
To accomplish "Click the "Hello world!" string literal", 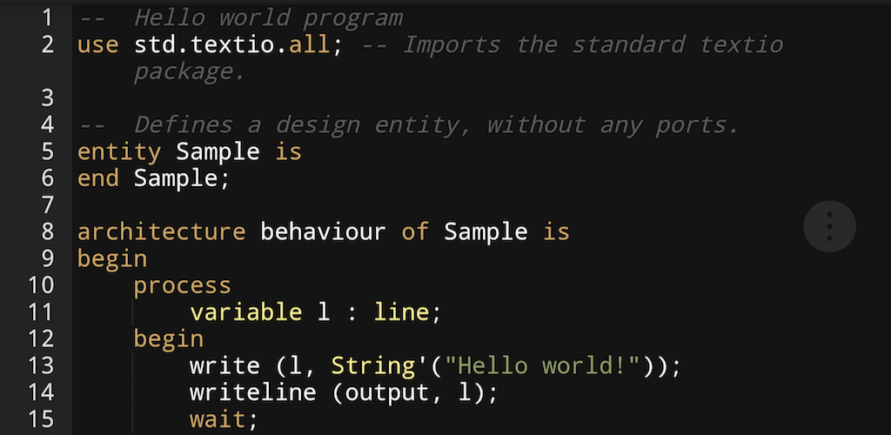I will point(543,365).
